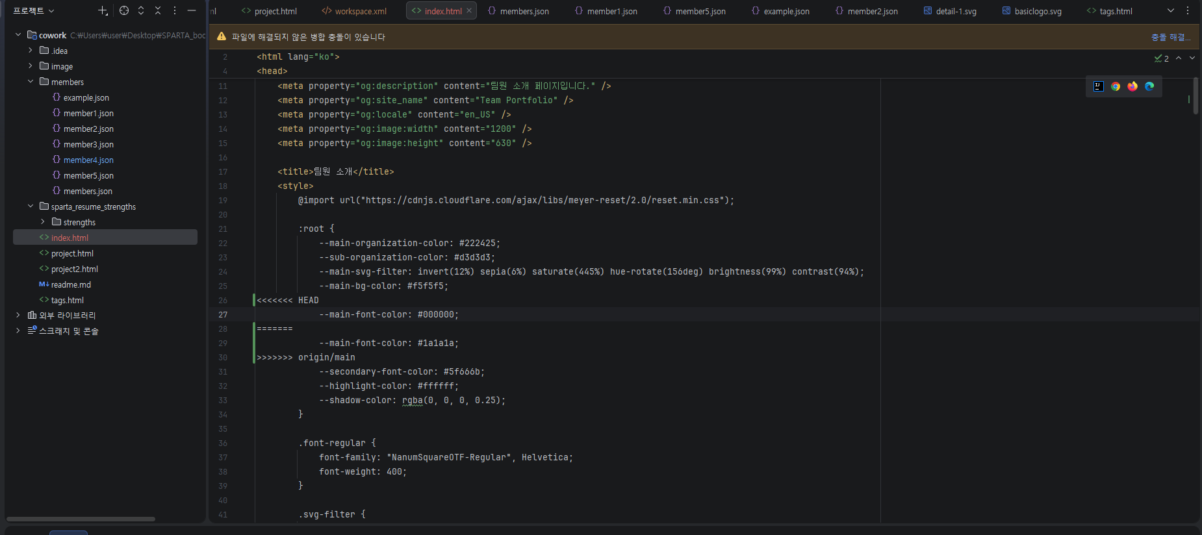
Task: Click the add new file plus icon
Action: pyautogui.click(x=103, y=10)
